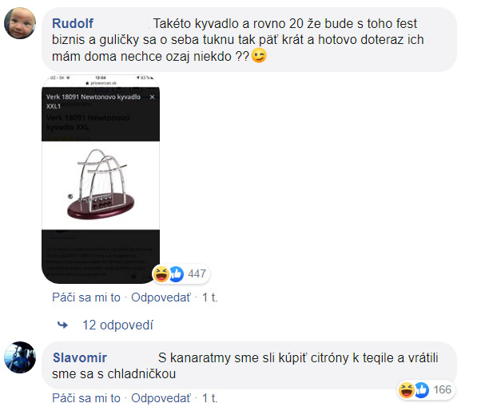Open Rudolf's baby profile picture

pos(20,23)
